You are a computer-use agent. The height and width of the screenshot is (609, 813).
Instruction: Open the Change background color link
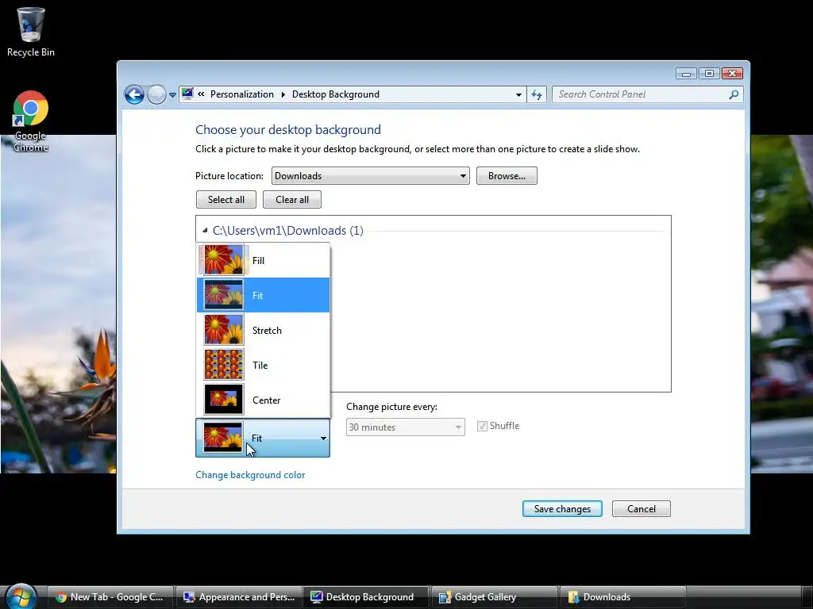[250, 475]
